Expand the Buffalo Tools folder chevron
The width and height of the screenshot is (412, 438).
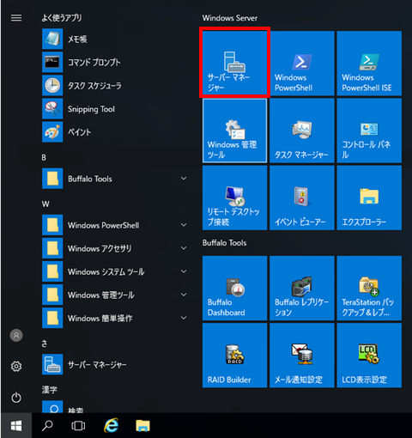(184, 179)
